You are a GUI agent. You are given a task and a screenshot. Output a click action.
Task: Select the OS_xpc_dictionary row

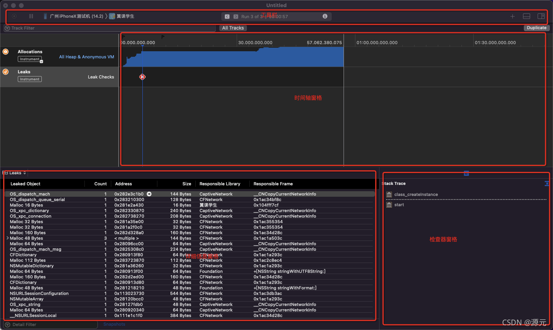point(189,211)
